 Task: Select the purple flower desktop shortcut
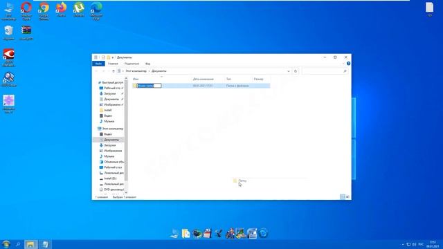click(9, 104)
